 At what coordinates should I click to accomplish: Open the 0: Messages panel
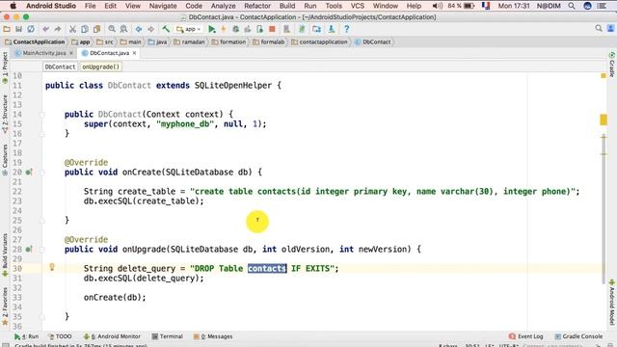(x=213, y=336)
